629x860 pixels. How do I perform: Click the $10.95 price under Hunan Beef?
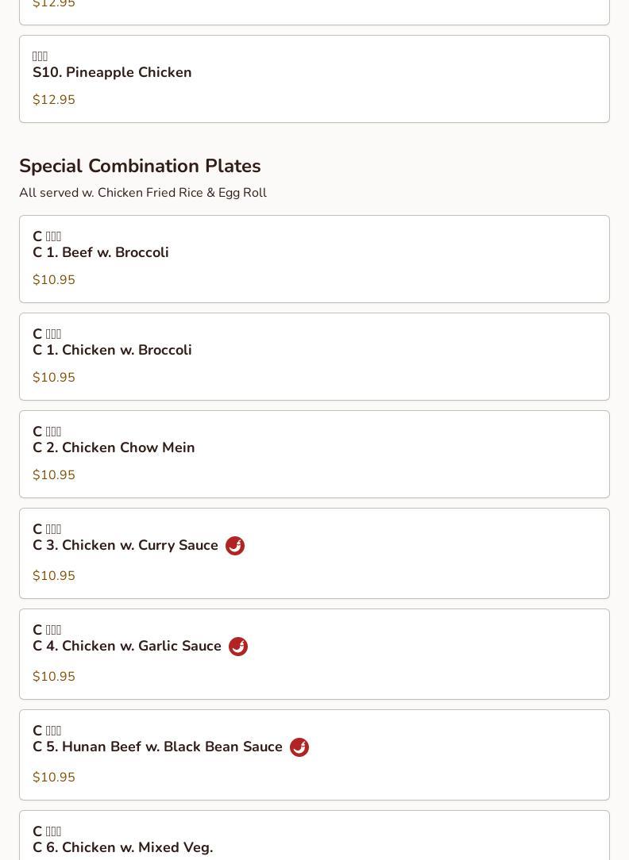[x=54, y=777]
